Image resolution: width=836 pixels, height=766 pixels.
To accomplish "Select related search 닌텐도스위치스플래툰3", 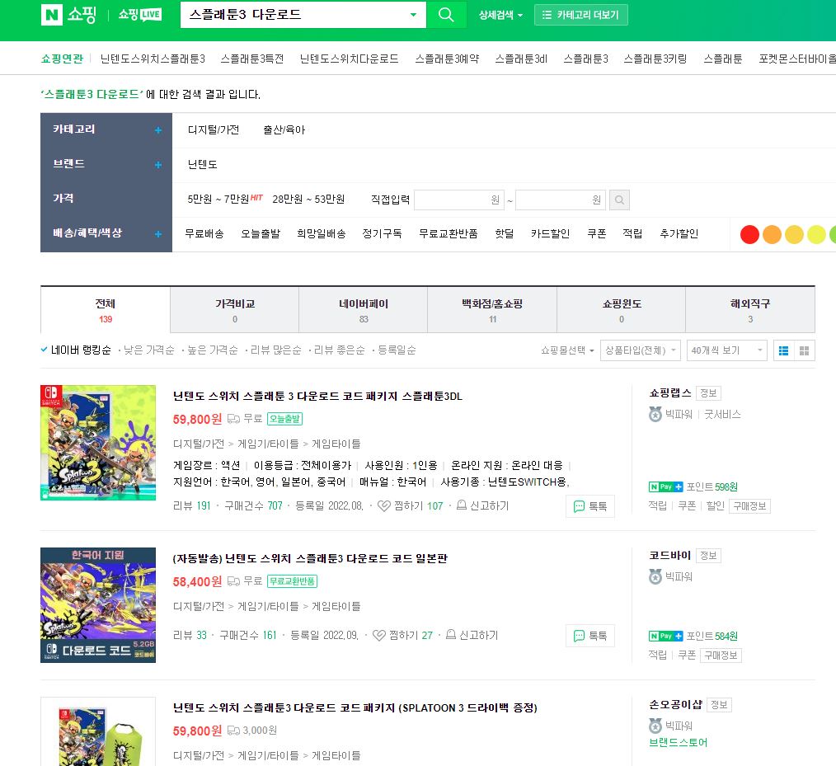I will (x=153, y=59).
